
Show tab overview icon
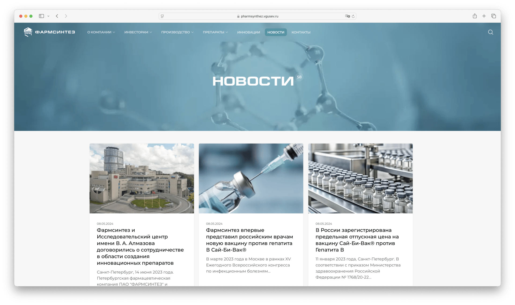[494, 16]
